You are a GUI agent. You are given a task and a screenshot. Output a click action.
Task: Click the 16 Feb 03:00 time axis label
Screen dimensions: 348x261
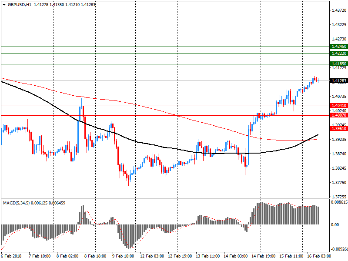coord(319,256)
